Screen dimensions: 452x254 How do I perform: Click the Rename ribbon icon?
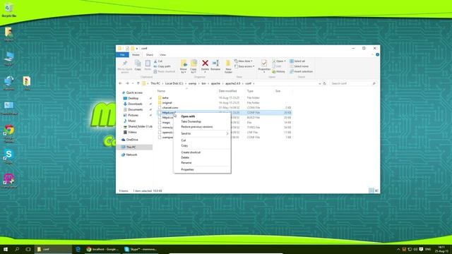click(215, 66)
